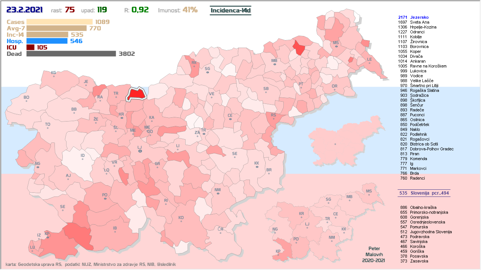481x270 pixels.
Task: Click the Slovenija pcr..494 summary line
Action: pos(424,193)
